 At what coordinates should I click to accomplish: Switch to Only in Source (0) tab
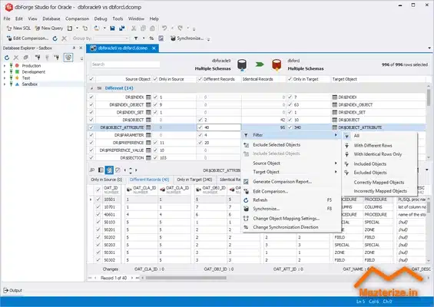(x=106, y=180)
